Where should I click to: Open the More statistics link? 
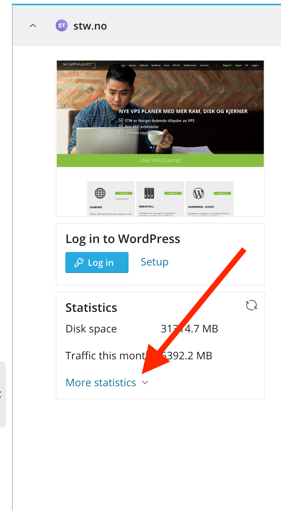point(101,382)
